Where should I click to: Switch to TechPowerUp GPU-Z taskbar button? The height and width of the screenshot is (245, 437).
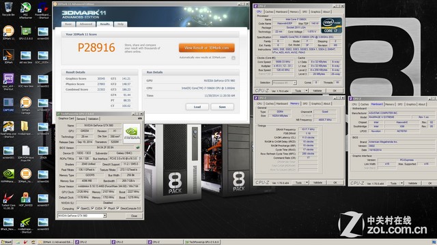(x=202, y=242)
